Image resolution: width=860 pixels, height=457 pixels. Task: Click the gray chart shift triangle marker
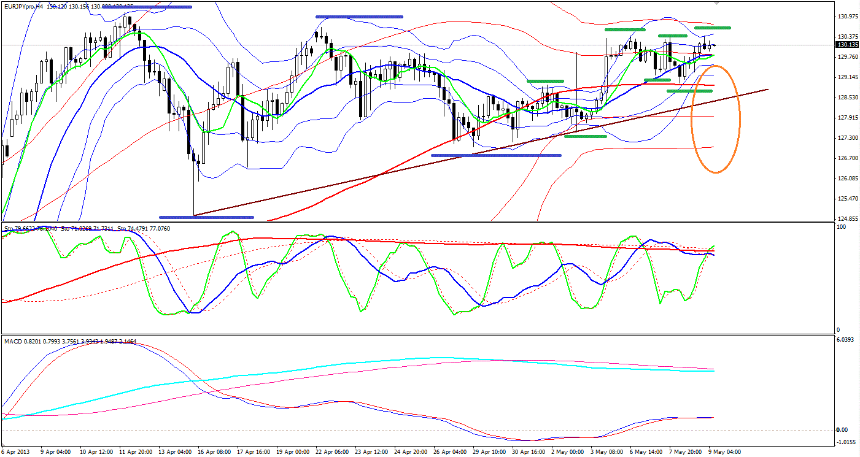click(x=716, y=3)
